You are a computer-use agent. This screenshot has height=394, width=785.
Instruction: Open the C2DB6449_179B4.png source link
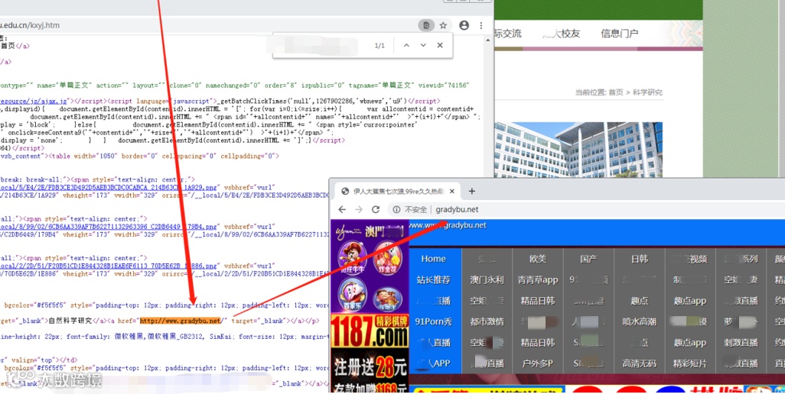[x=109, y=228]
